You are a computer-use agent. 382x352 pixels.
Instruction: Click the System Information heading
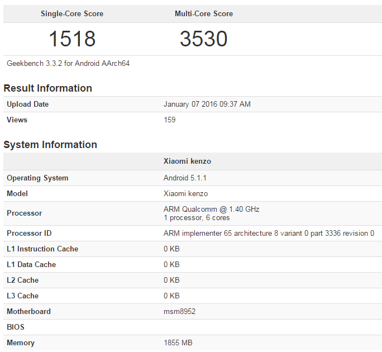(x=50, y=145)
